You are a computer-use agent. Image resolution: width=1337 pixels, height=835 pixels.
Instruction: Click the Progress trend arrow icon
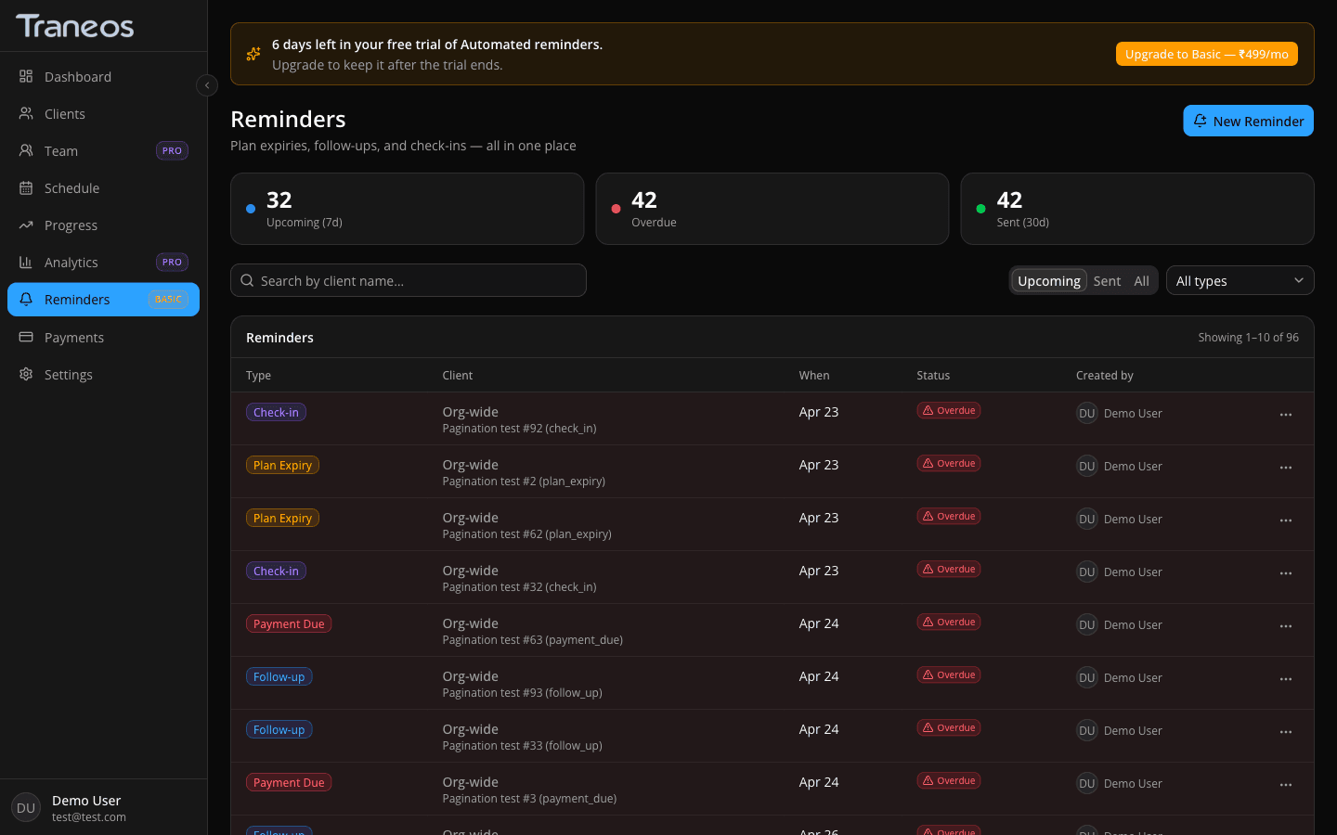click(x=26, y=225)
